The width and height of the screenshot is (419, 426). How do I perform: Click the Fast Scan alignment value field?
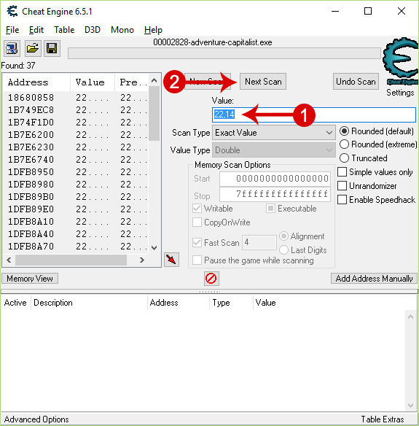click(259, 242)
